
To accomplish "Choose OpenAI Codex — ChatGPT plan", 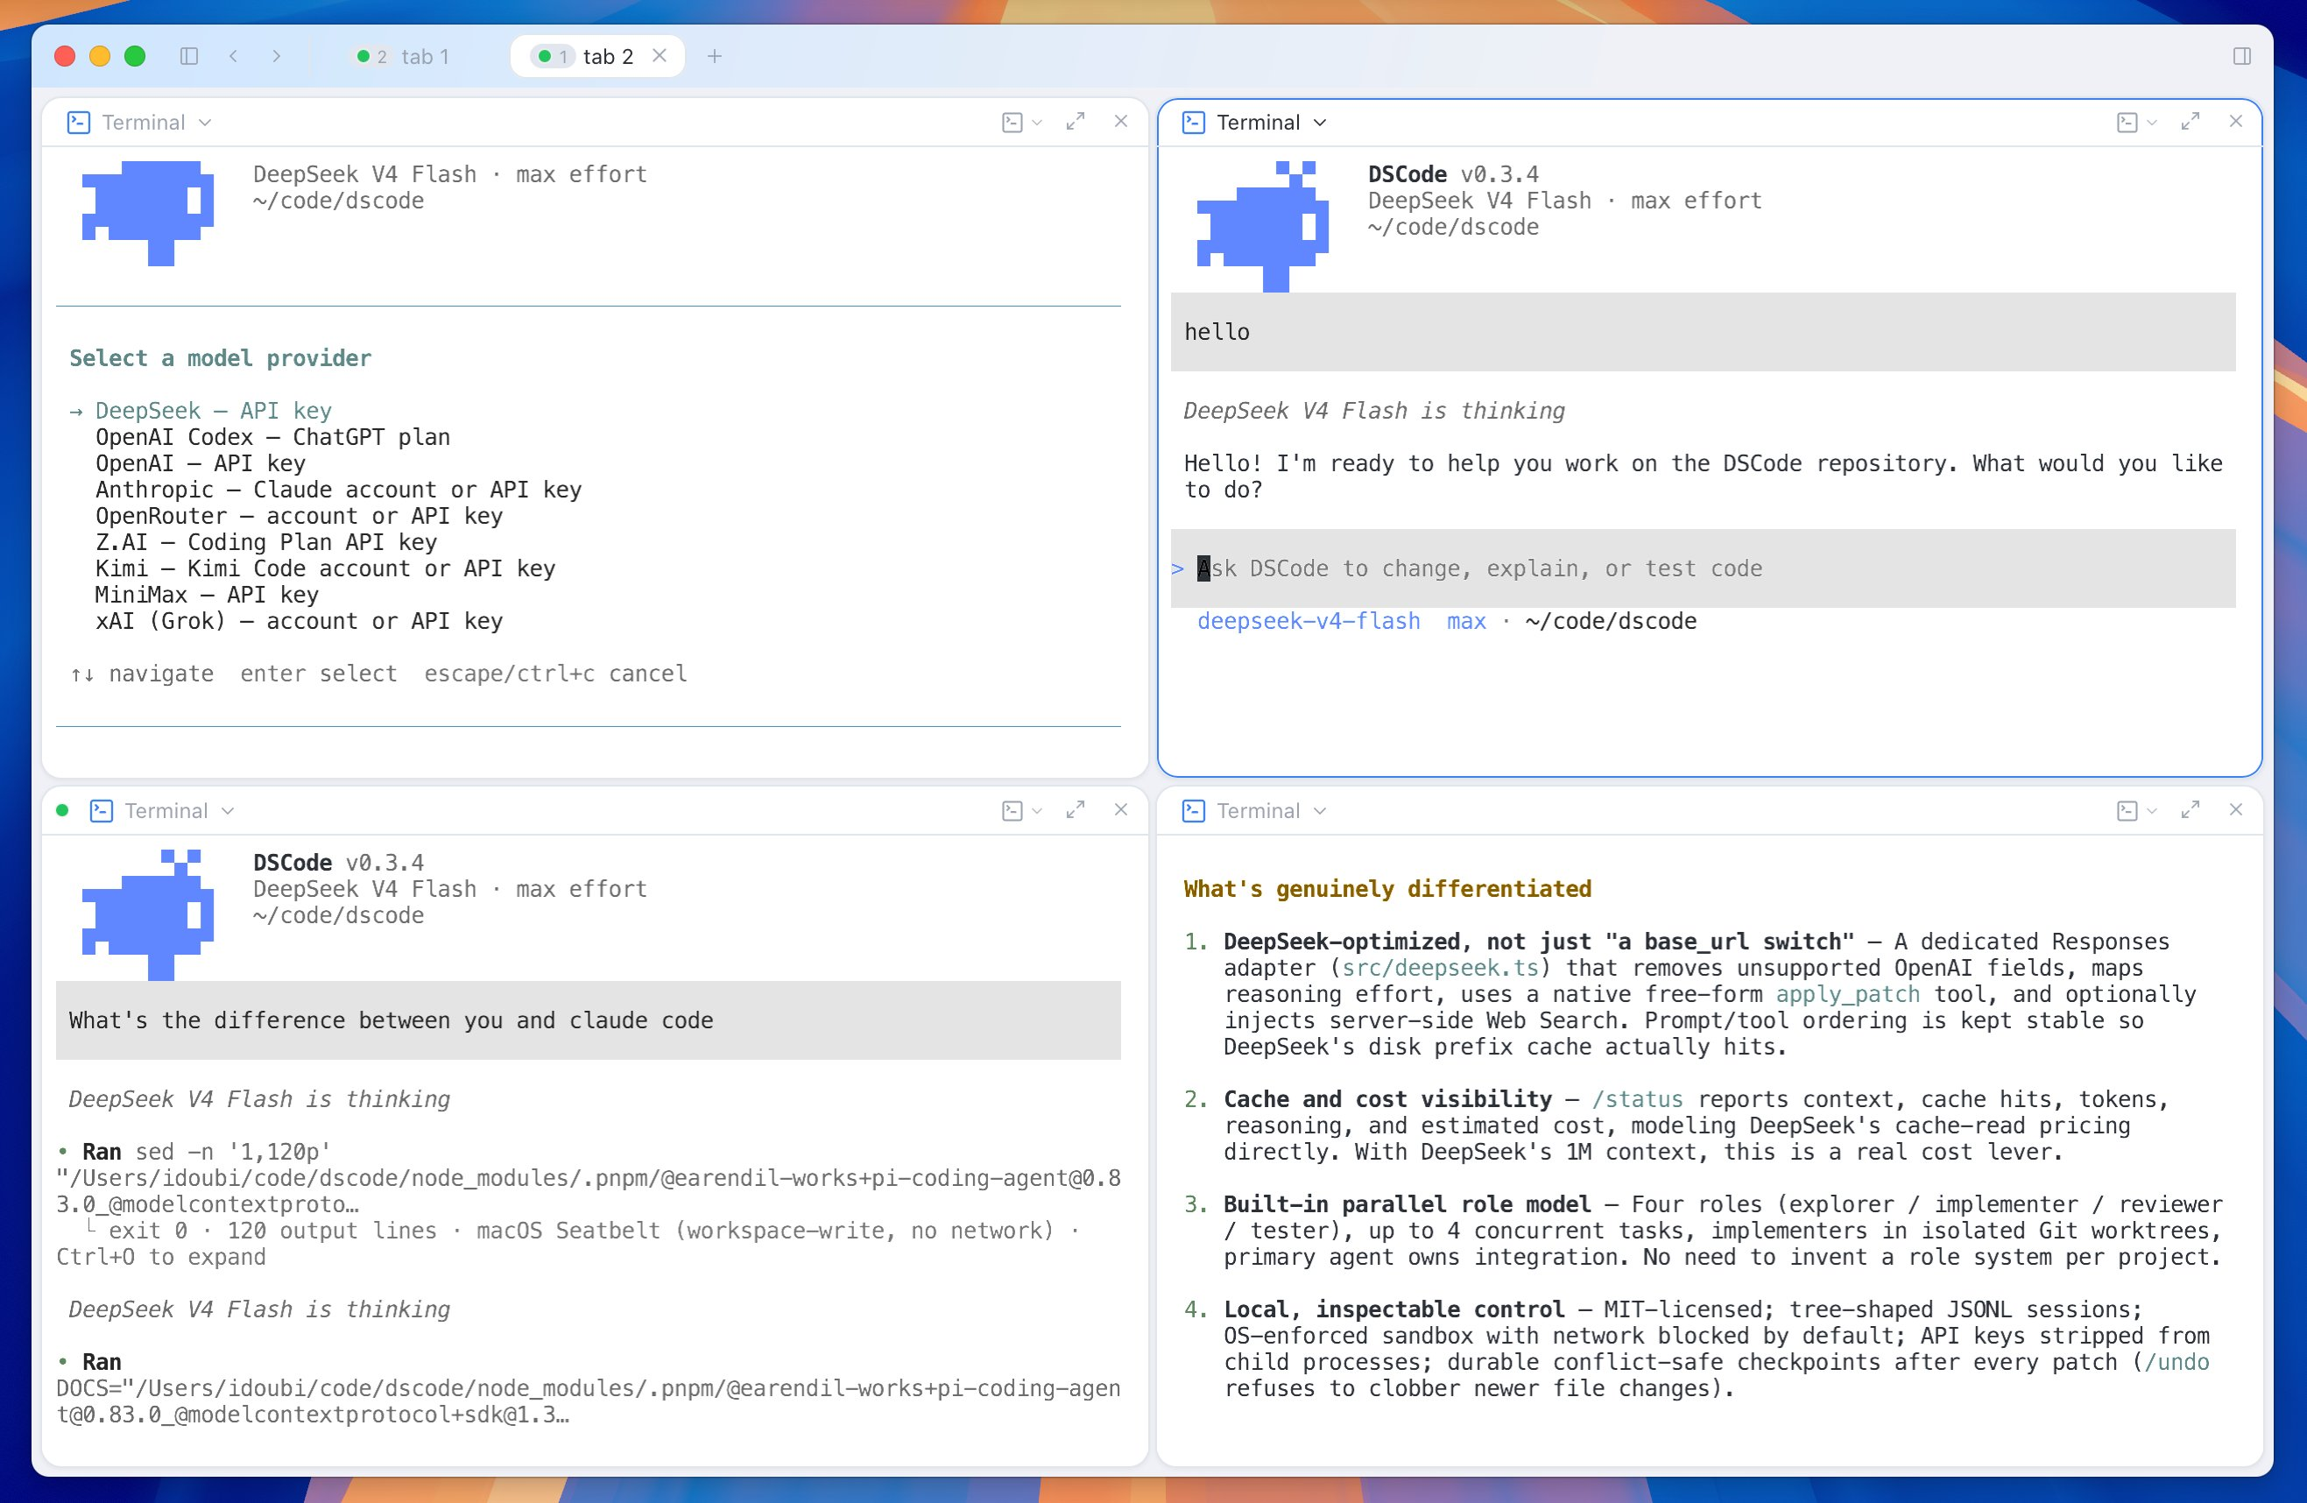I will [x=272, y=437].
